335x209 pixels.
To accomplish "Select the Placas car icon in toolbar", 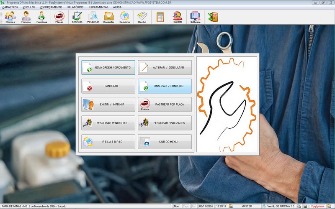I will pos(59,17).
